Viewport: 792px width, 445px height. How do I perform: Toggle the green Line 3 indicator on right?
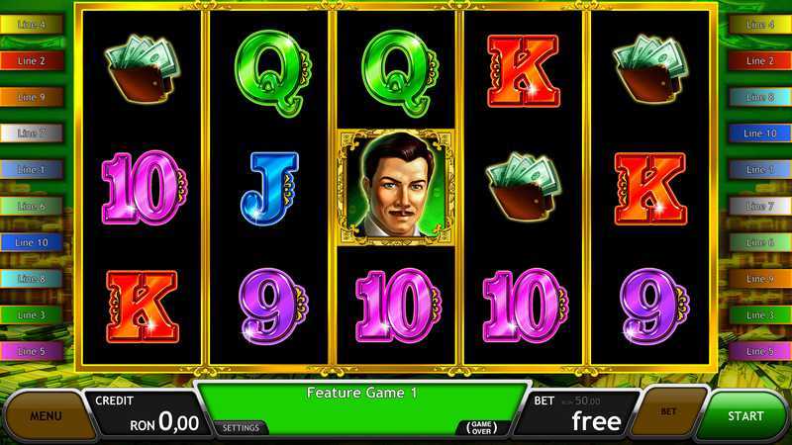click(759, 315)
